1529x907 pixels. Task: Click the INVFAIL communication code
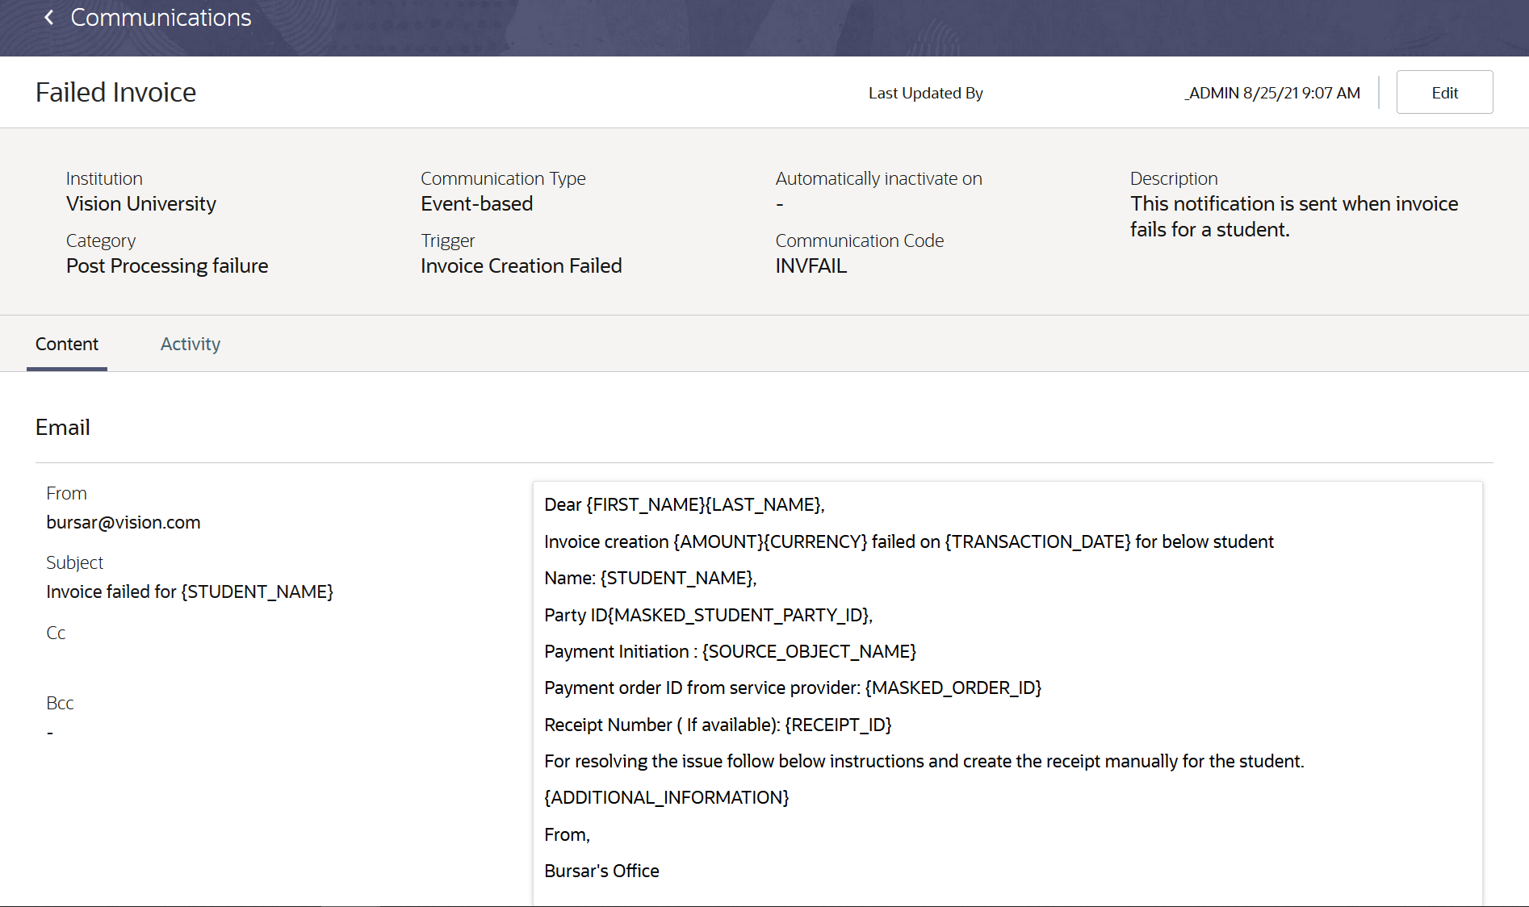pos(811,265)
